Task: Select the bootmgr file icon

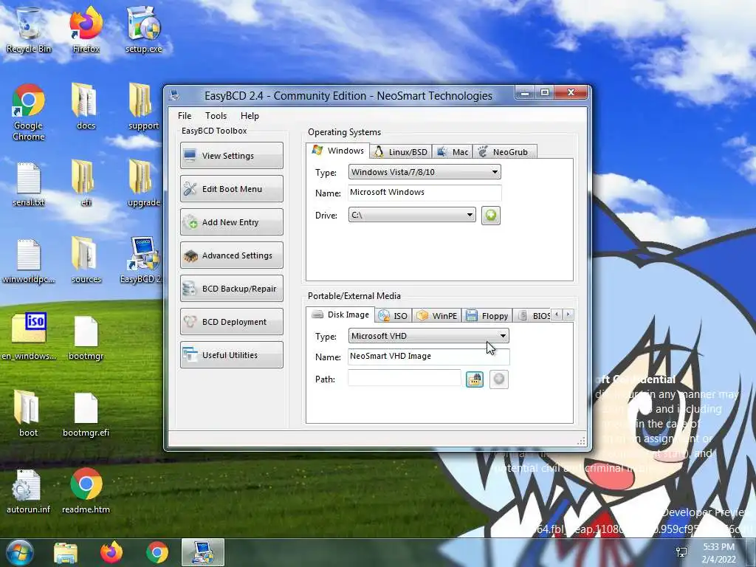Action: click(x=86, y=337)
